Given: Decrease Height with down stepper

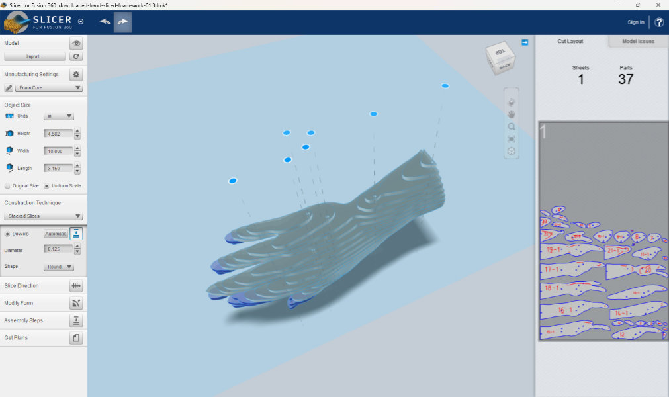Looking at the screenshot, I should coord(77,136).
